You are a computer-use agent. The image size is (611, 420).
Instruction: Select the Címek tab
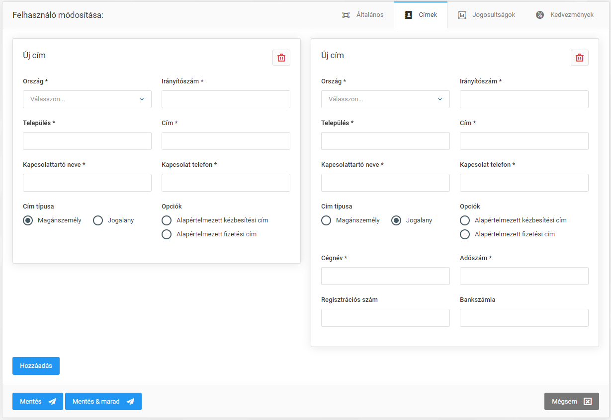tap(421, 15)
